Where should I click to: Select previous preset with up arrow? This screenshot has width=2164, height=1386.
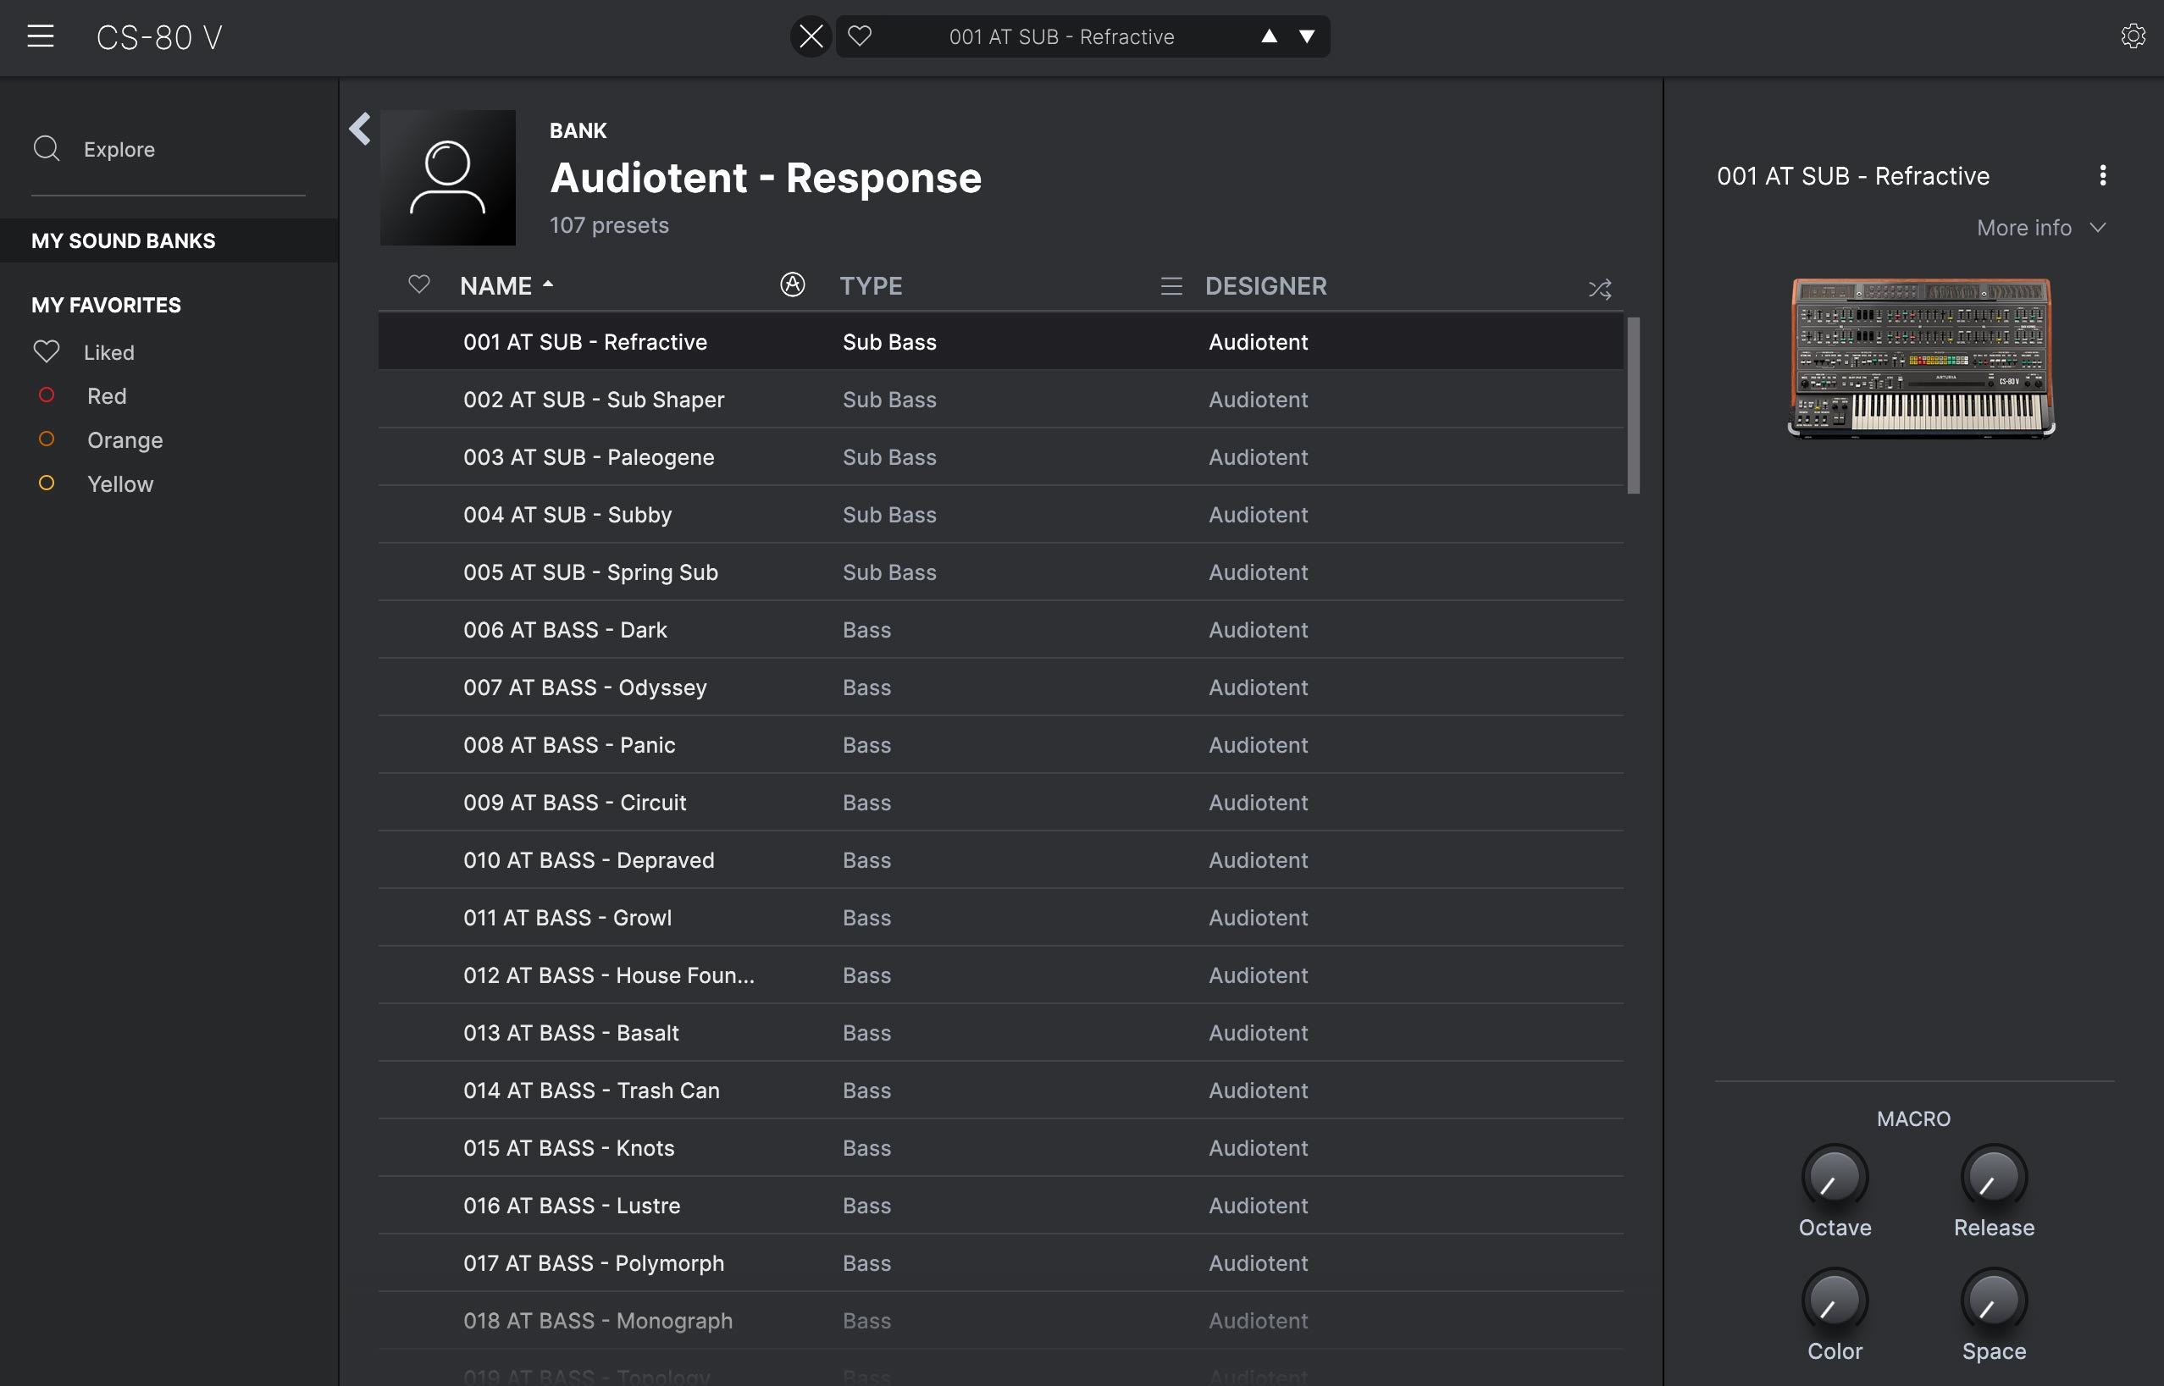pyautogui.click(x=1270, y=36)
